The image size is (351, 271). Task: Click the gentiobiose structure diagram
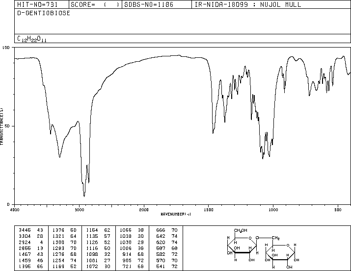pos(263,248)
